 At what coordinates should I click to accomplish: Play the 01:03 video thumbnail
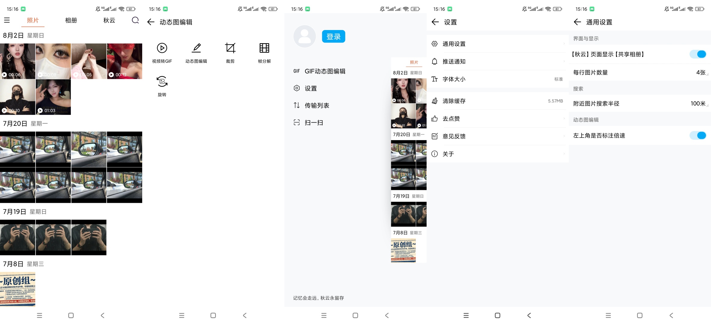(x=53, y=97)
